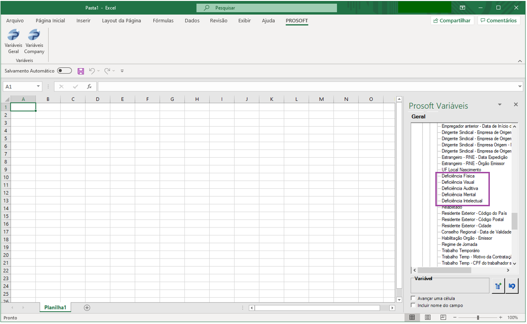
Task: Toggle Salvamento Automático switch
Action: 64,71
